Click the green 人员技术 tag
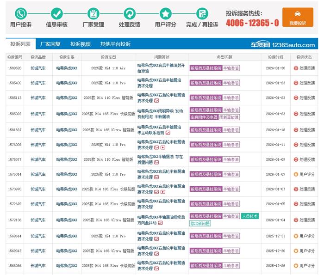 (x=249, y=216)
